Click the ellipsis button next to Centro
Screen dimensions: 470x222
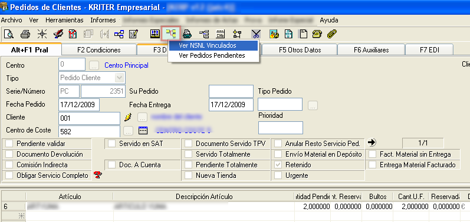[x=94, y=65]
